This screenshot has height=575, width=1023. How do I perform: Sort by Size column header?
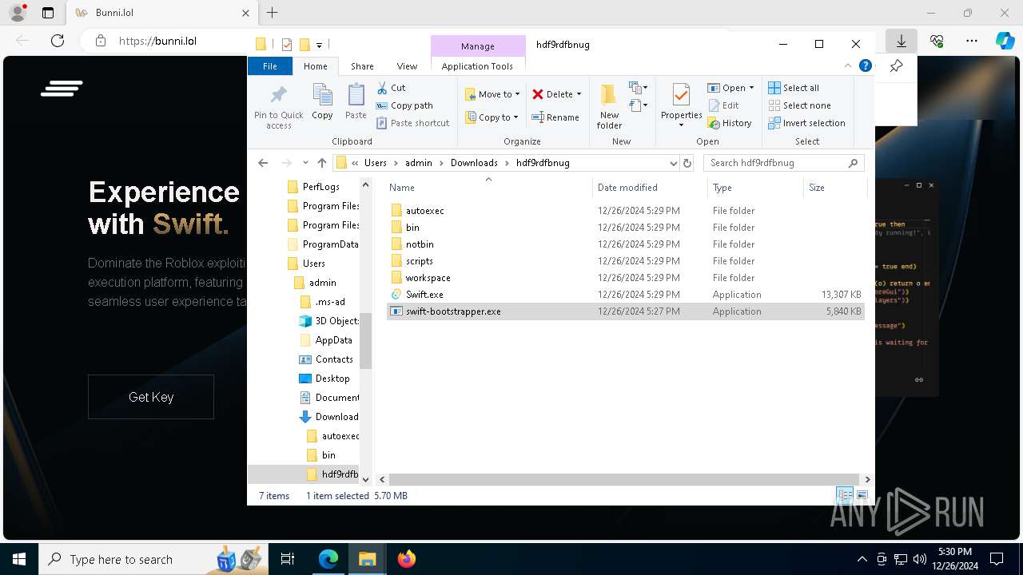[x=835, y=188]
